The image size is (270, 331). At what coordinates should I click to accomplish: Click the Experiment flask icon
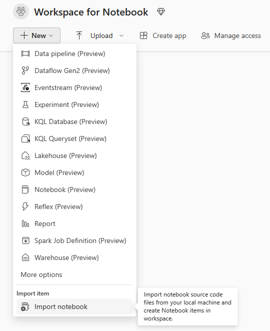coord(25,104)
